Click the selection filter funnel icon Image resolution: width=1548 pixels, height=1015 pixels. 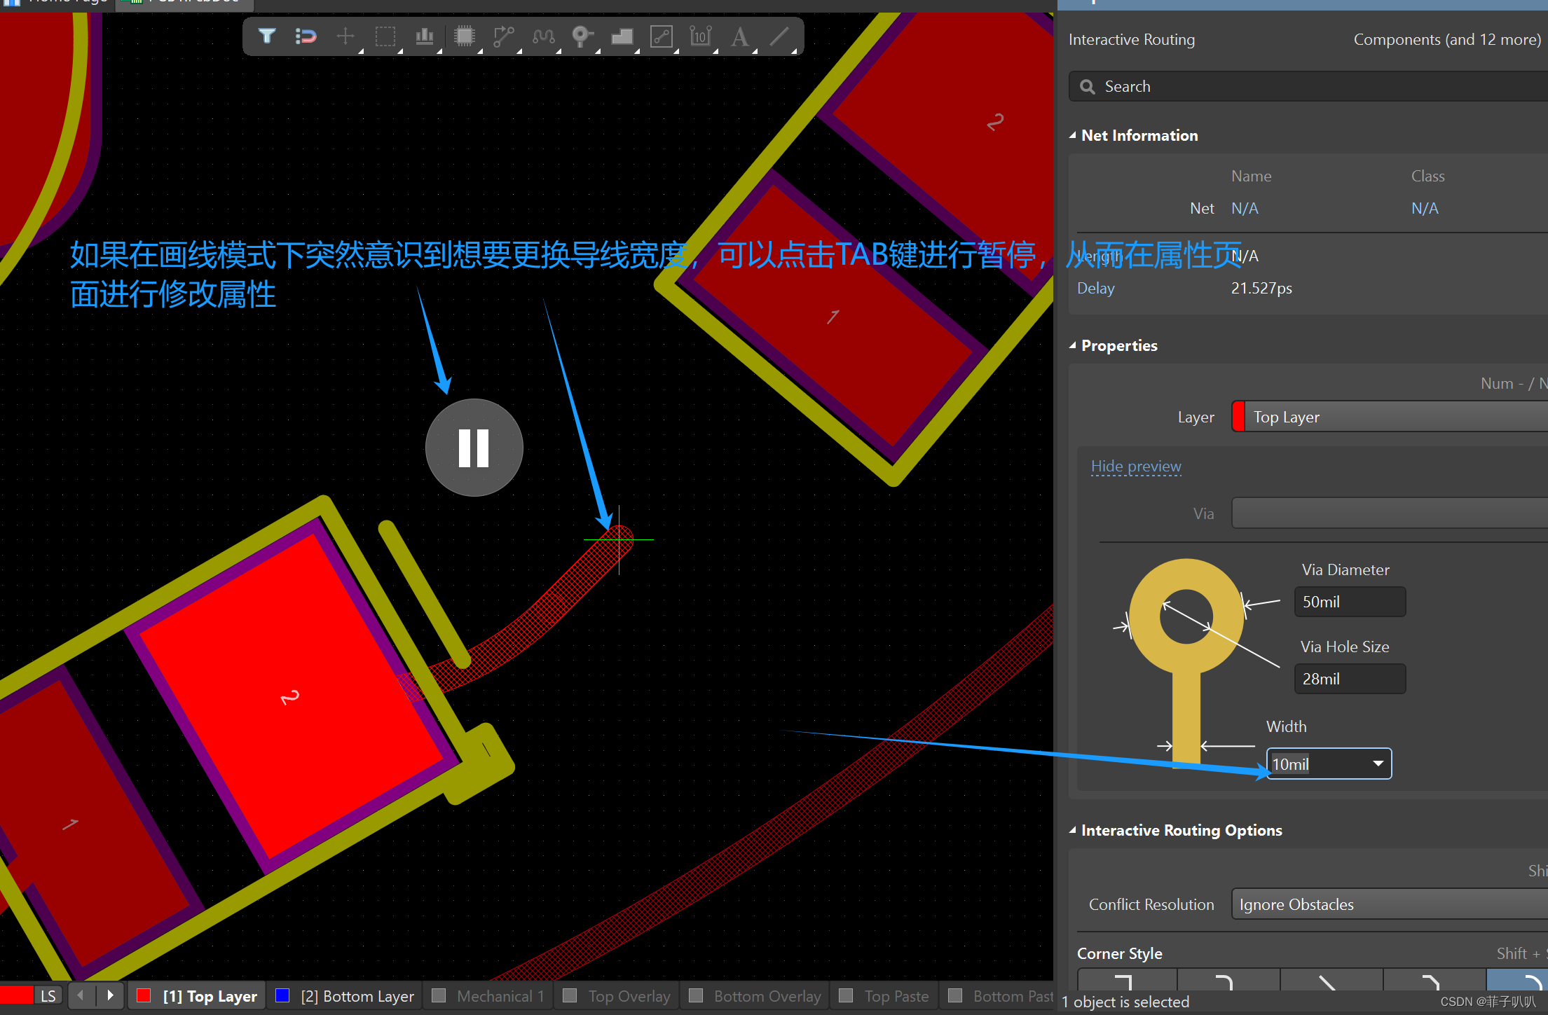[x=266, y=36]
